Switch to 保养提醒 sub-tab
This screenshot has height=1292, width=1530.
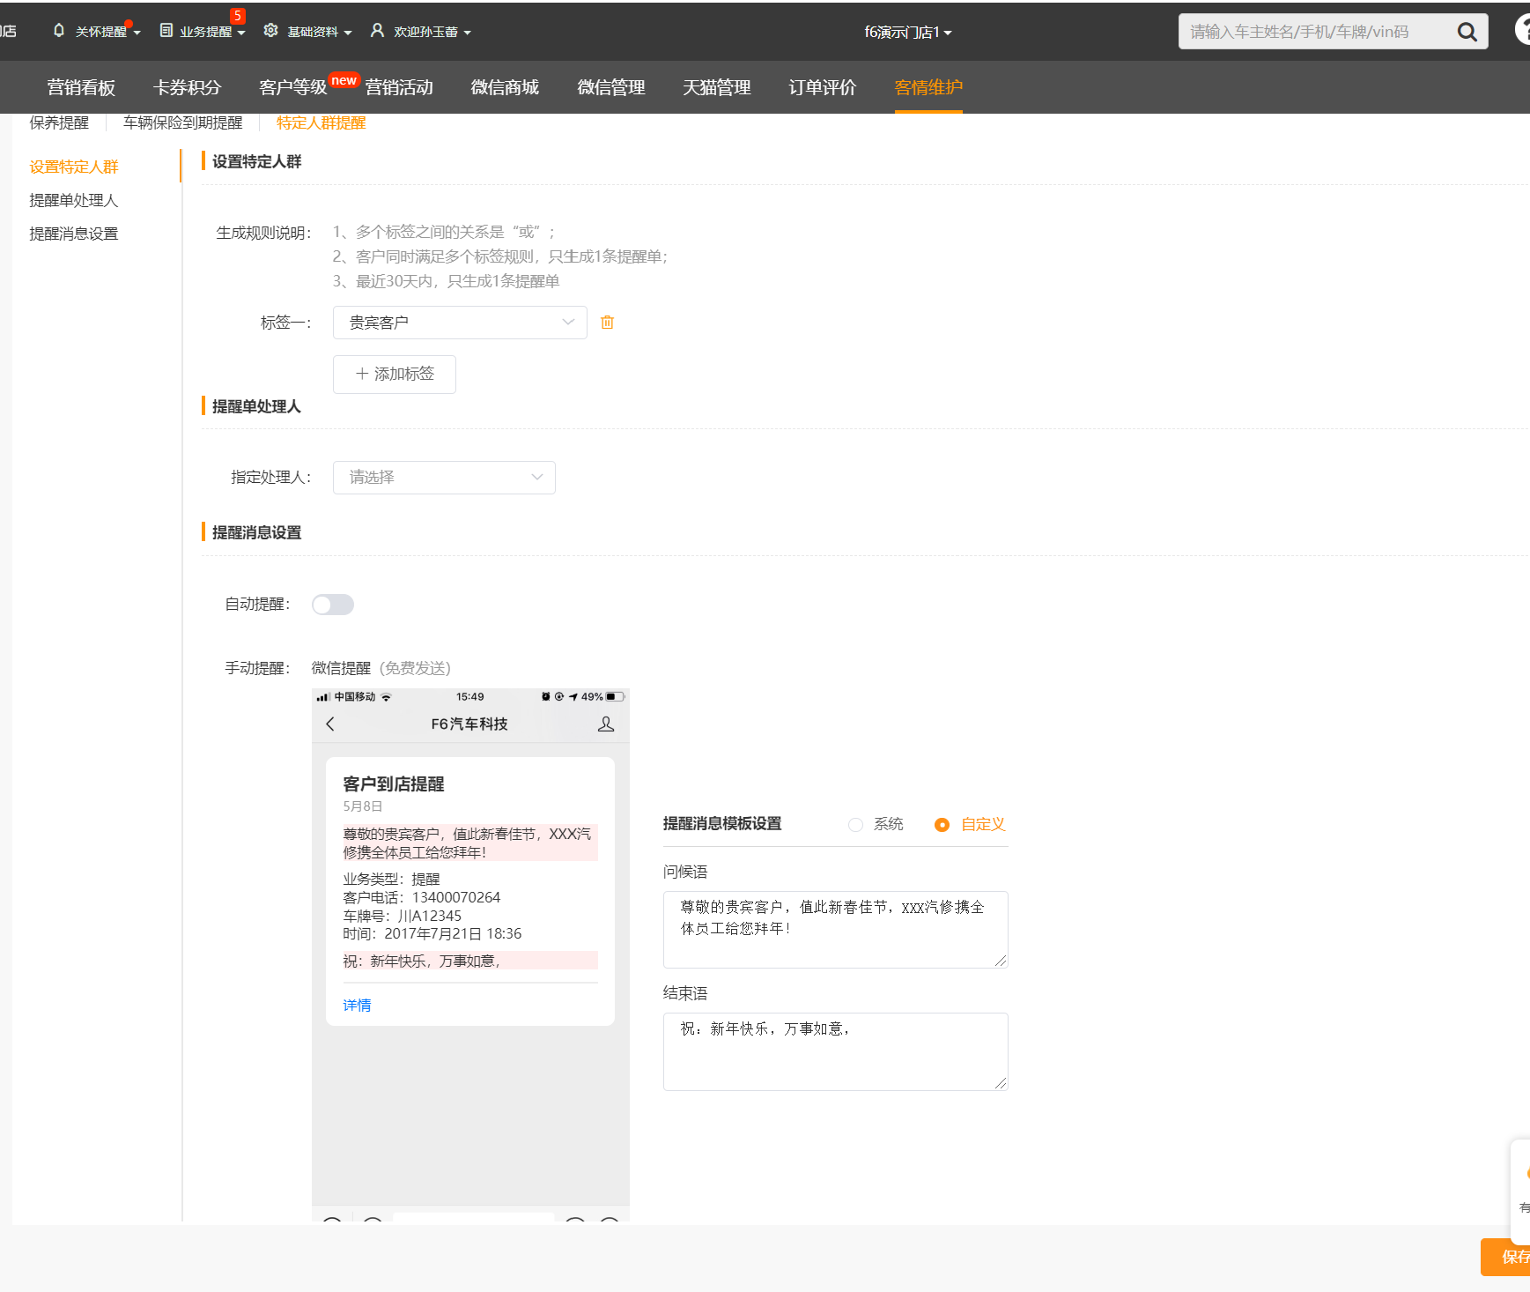[59, 123]
